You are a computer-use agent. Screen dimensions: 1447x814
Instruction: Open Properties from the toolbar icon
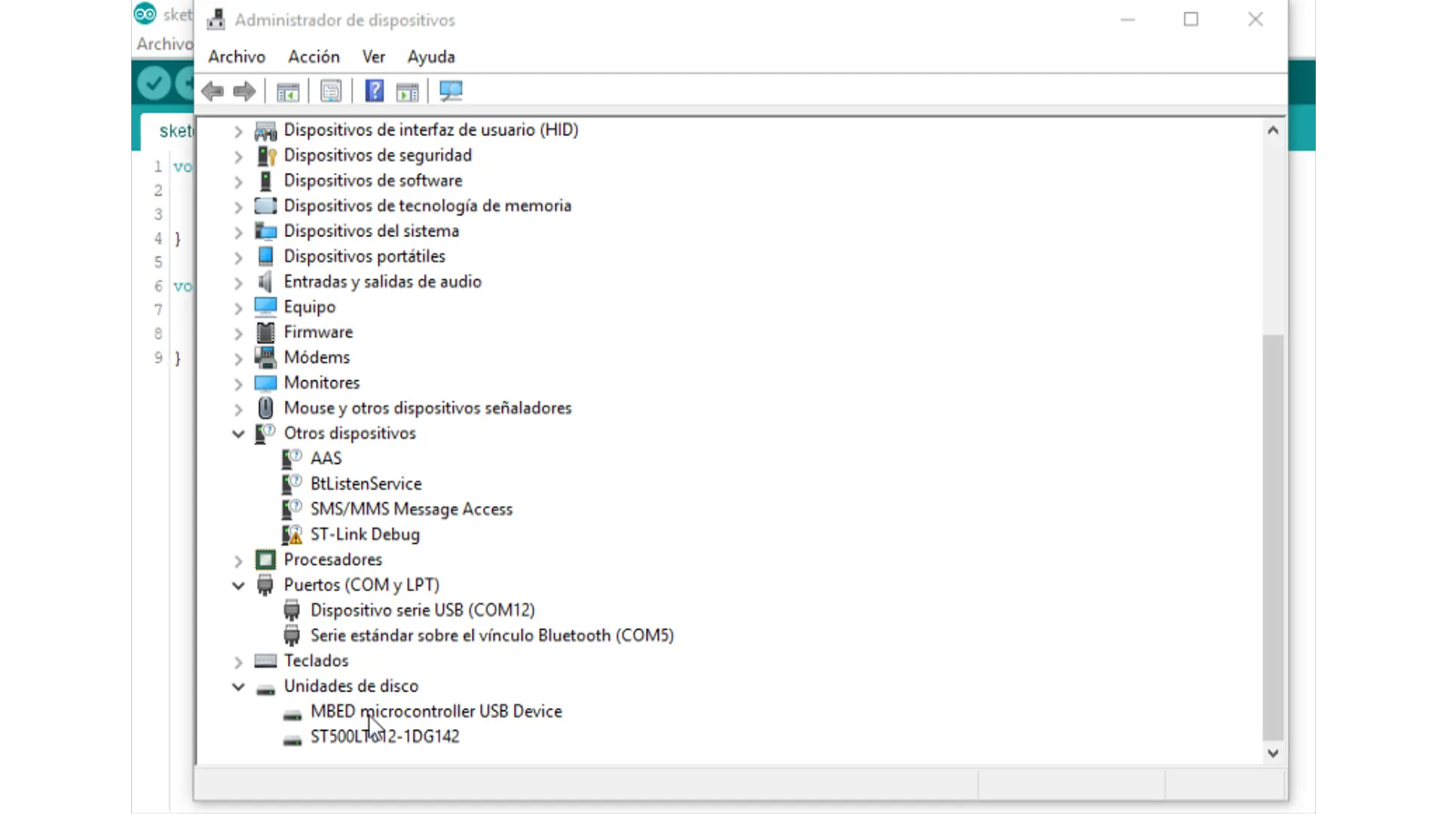331,92
